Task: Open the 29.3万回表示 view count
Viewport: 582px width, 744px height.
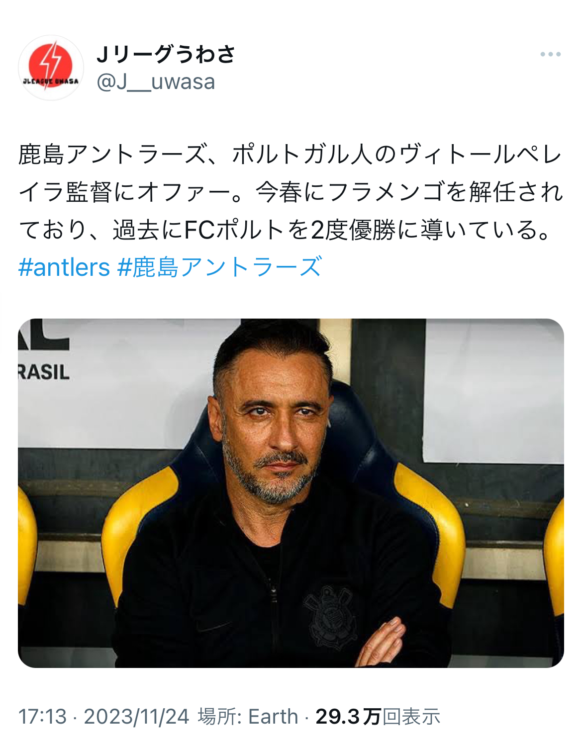Action: [378, 717]
